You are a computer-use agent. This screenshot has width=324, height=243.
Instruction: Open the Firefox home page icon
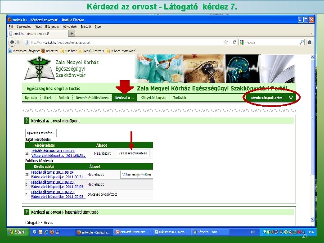pos(309,42)
